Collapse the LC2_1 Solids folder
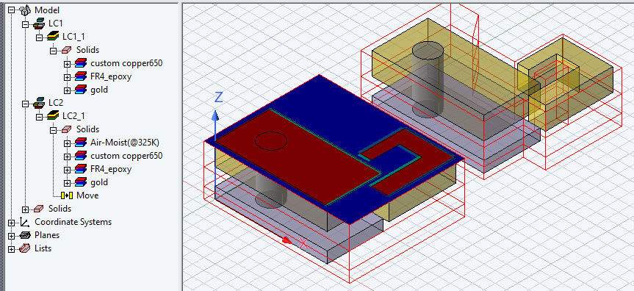Image resolution: width=634 pixels, height=291 pixels. [x=53, y=130]
